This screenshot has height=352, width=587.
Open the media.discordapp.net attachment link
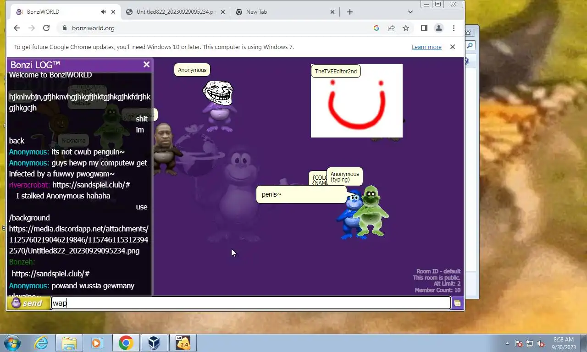78,240
